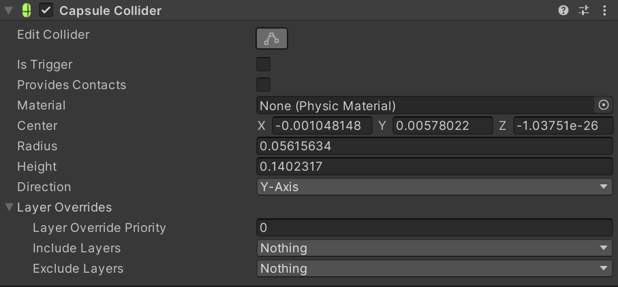Collapse the Layer Overrides section
Screen dimensions: 618x287
[9, 207]
